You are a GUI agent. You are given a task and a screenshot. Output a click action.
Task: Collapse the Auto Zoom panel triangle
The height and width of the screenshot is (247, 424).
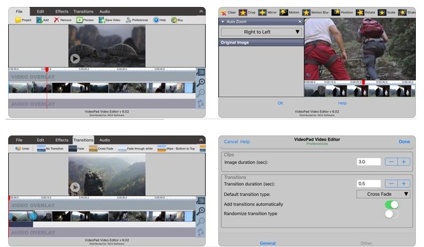[x=223, y=21]
